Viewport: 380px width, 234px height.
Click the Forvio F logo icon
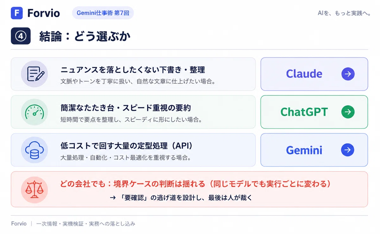[x=17, y=13]
